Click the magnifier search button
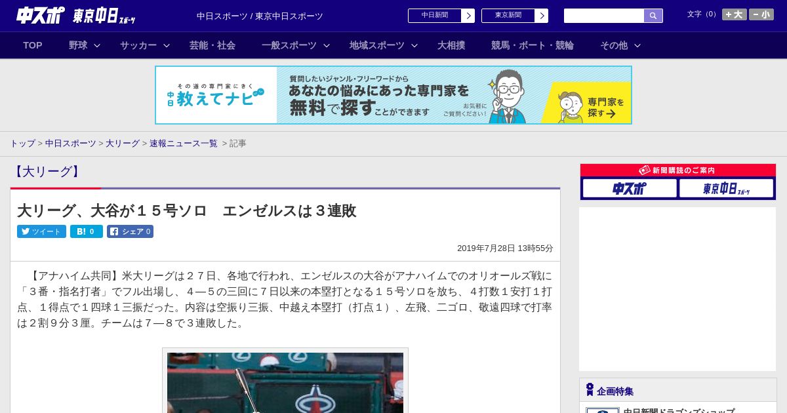 pyautogui.click(x=653, y=16)
